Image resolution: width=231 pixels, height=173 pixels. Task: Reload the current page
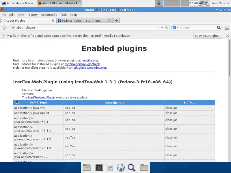point(166,27)
